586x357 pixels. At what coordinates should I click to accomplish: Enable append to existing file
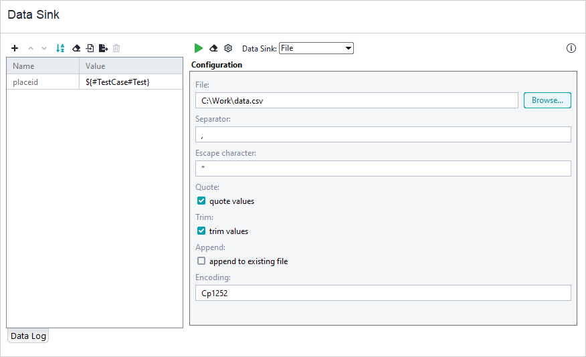click(201, 261)
